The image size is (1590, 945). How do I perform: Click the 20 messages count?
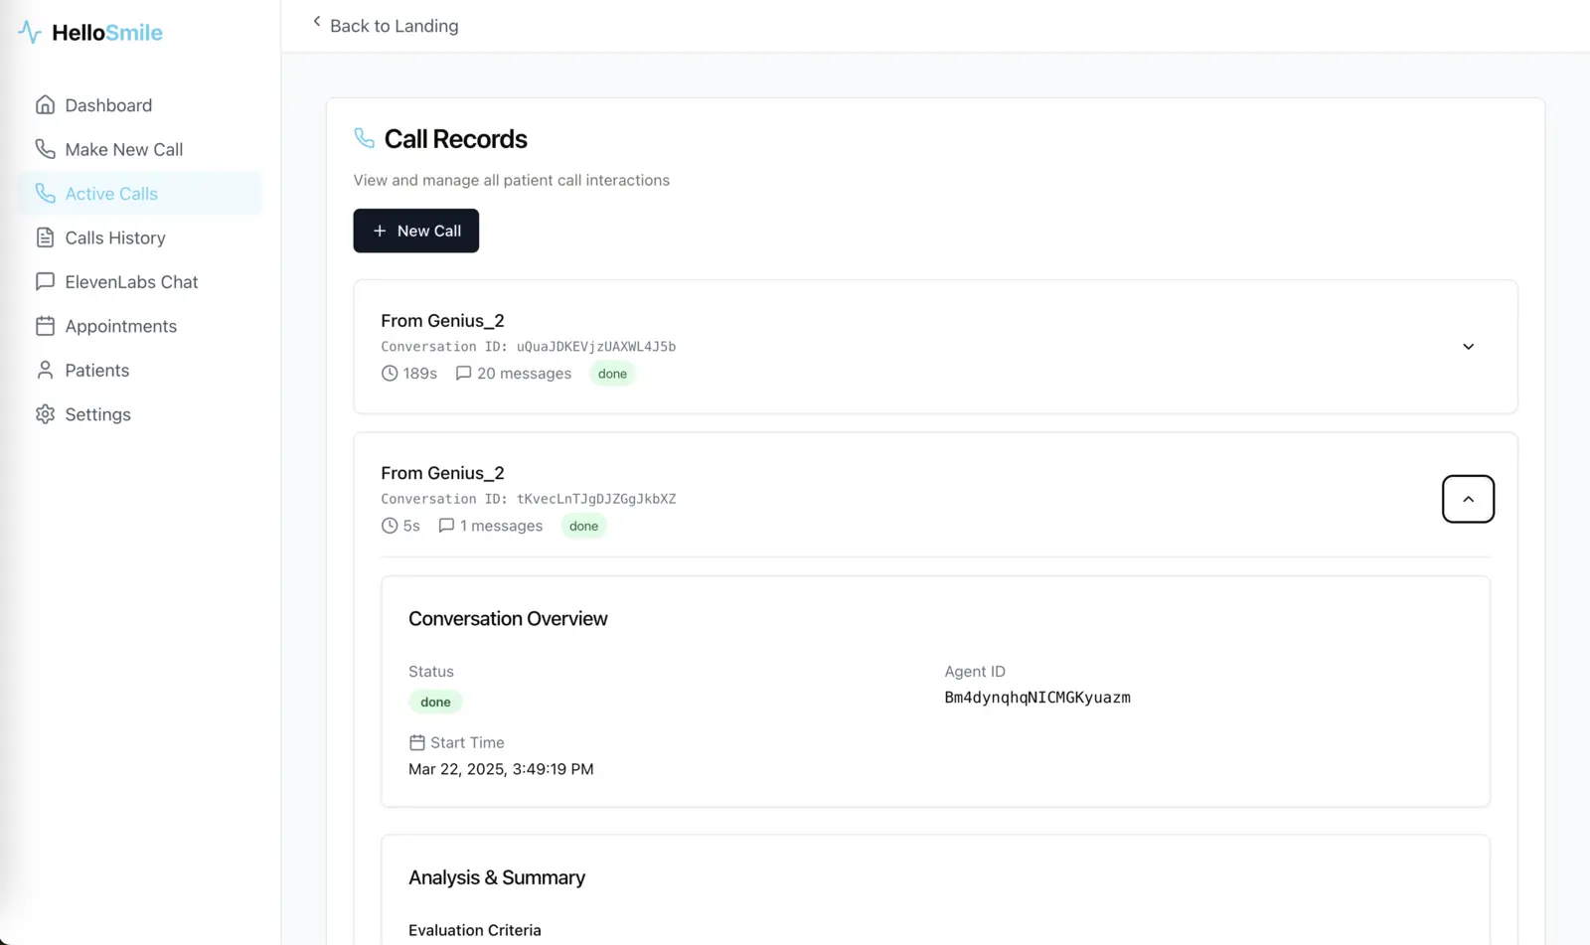pos(524,374)
